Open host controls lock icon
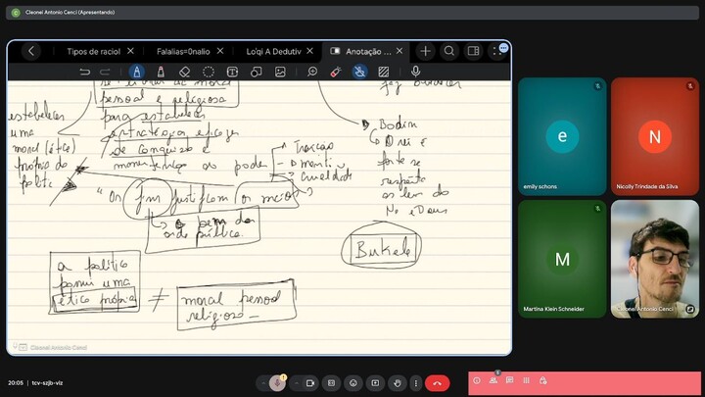Image resolution: width=705 pixels, height=397 pixels. pyautogui.click(x=543, y=380)
